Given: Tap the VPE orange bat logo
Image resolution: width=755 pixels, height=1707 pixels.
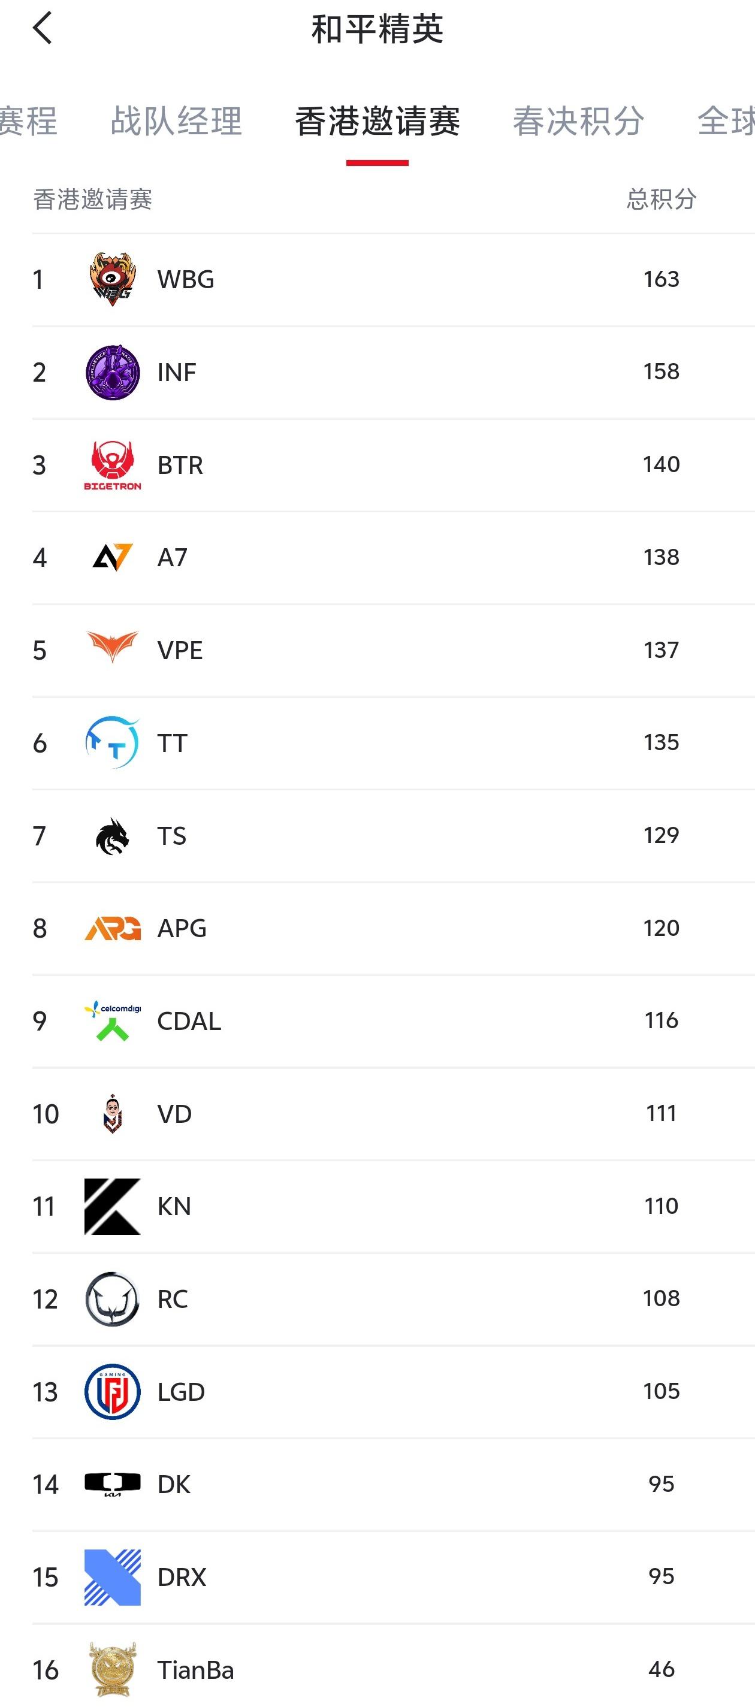Looking at the screenshot, I should [113, 648].
